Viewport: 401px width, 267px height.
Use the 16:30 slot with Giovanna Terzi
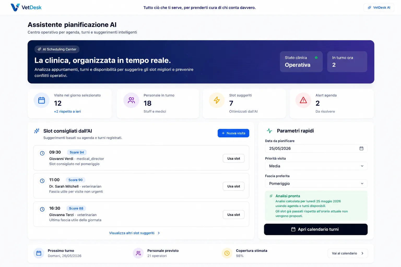(x=234, y=215)
